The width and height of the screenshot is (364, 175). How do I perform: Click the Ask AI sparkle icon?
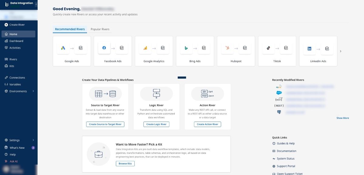coord(6,161)
